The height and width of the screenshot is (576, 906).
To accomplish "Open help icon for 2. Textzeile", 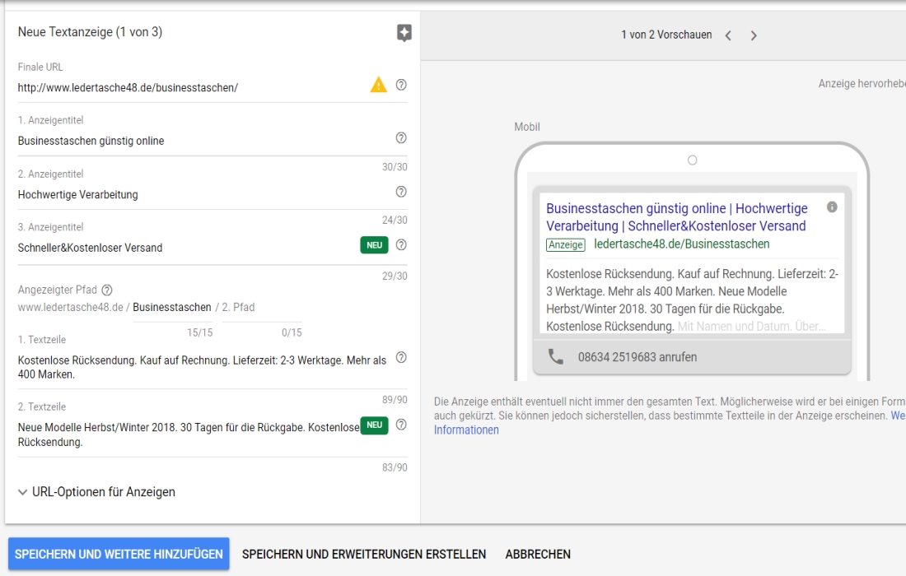I will click(x=401, y=425).
